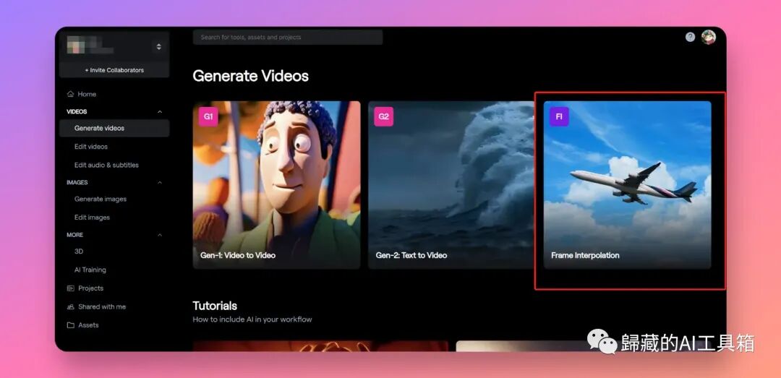781x378 pixels.
Task: Click the Tutorials heading
Action: (x=215, y=306)
